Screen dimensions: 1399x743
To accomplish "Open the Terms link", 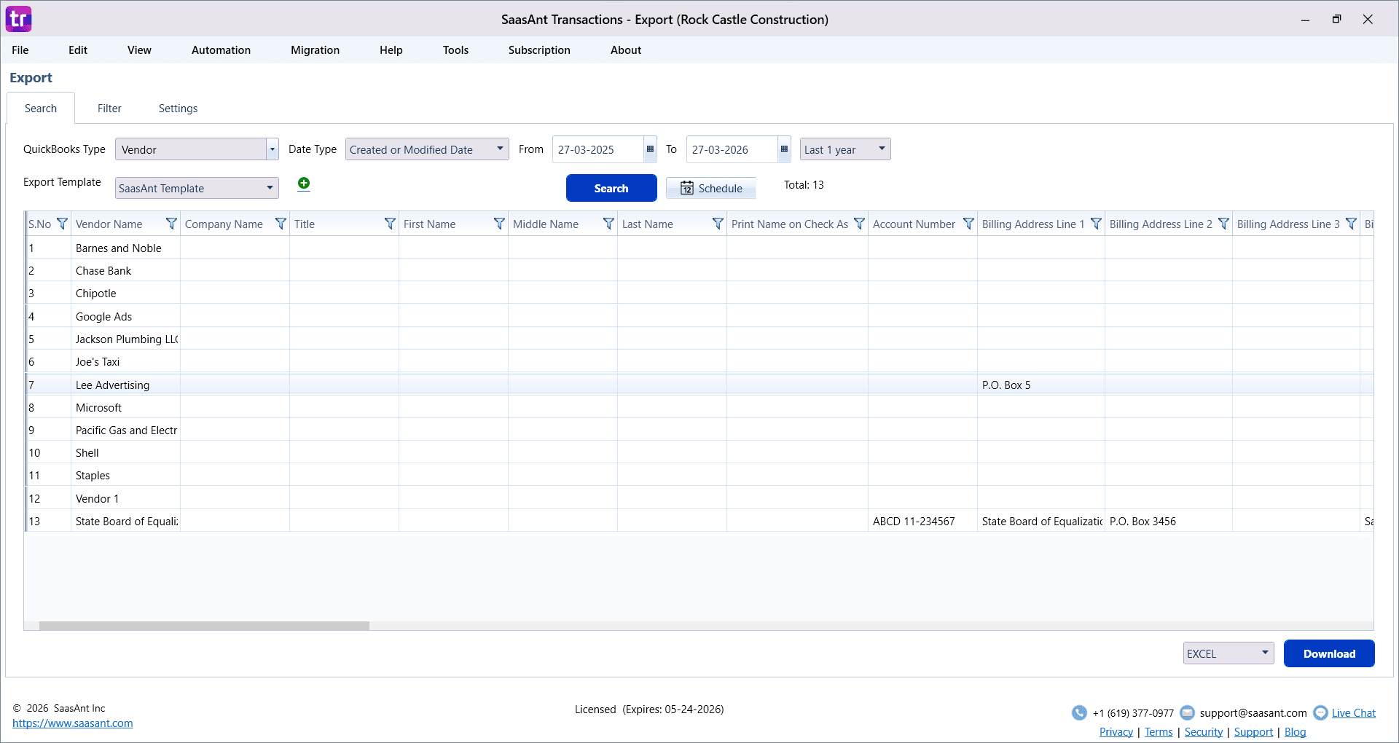I will point(1159,732).
